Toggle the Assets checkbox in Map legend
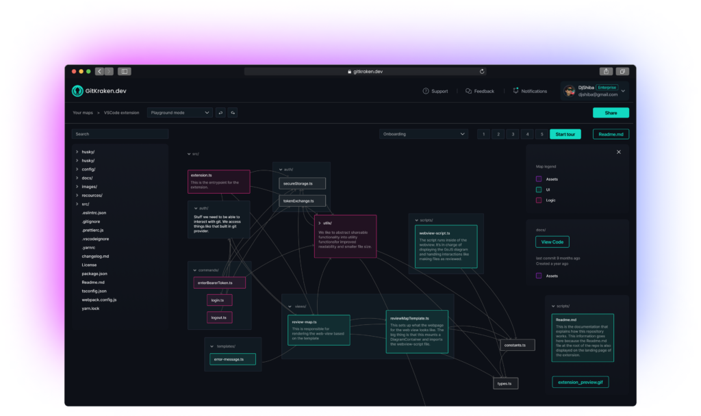 tap(539, 179)
